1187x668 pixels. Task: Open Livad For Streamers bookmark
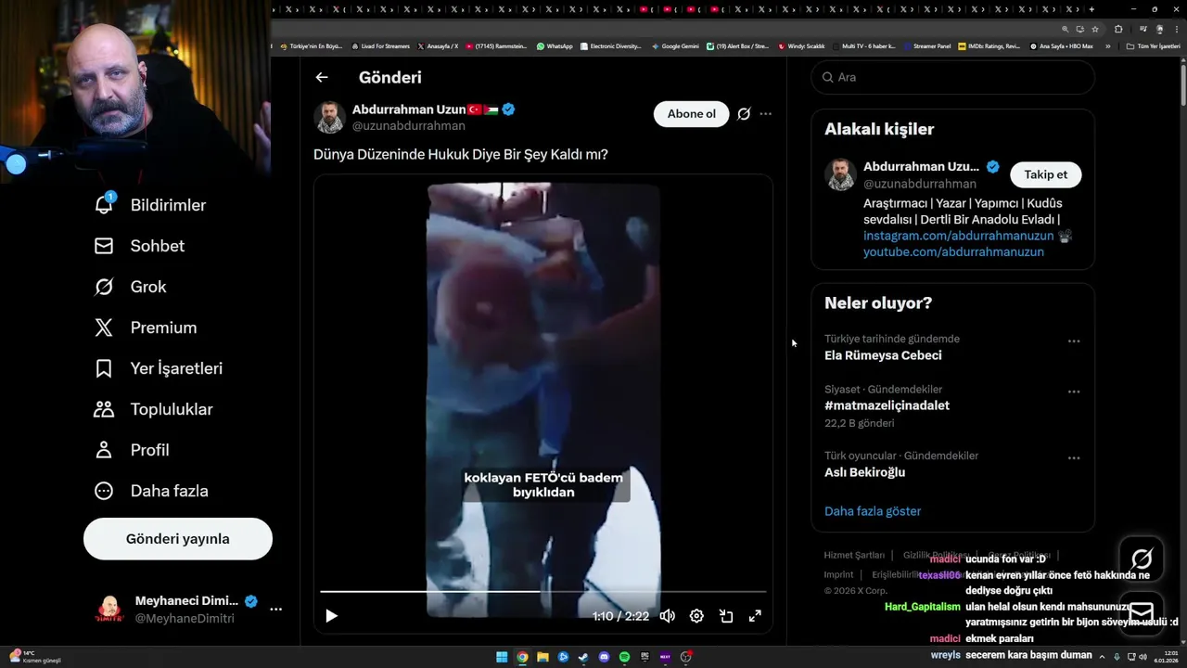pos(380,45)
